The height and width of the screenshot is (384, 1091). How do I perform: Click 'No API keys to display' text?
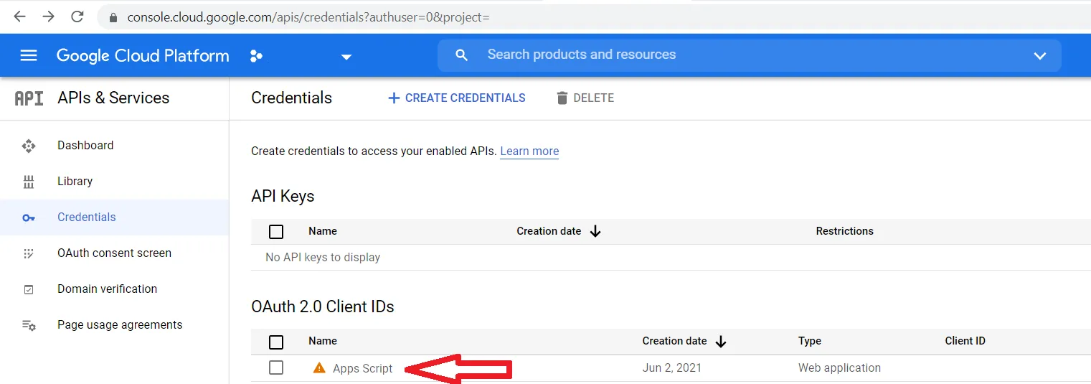[x=323, y=257]
